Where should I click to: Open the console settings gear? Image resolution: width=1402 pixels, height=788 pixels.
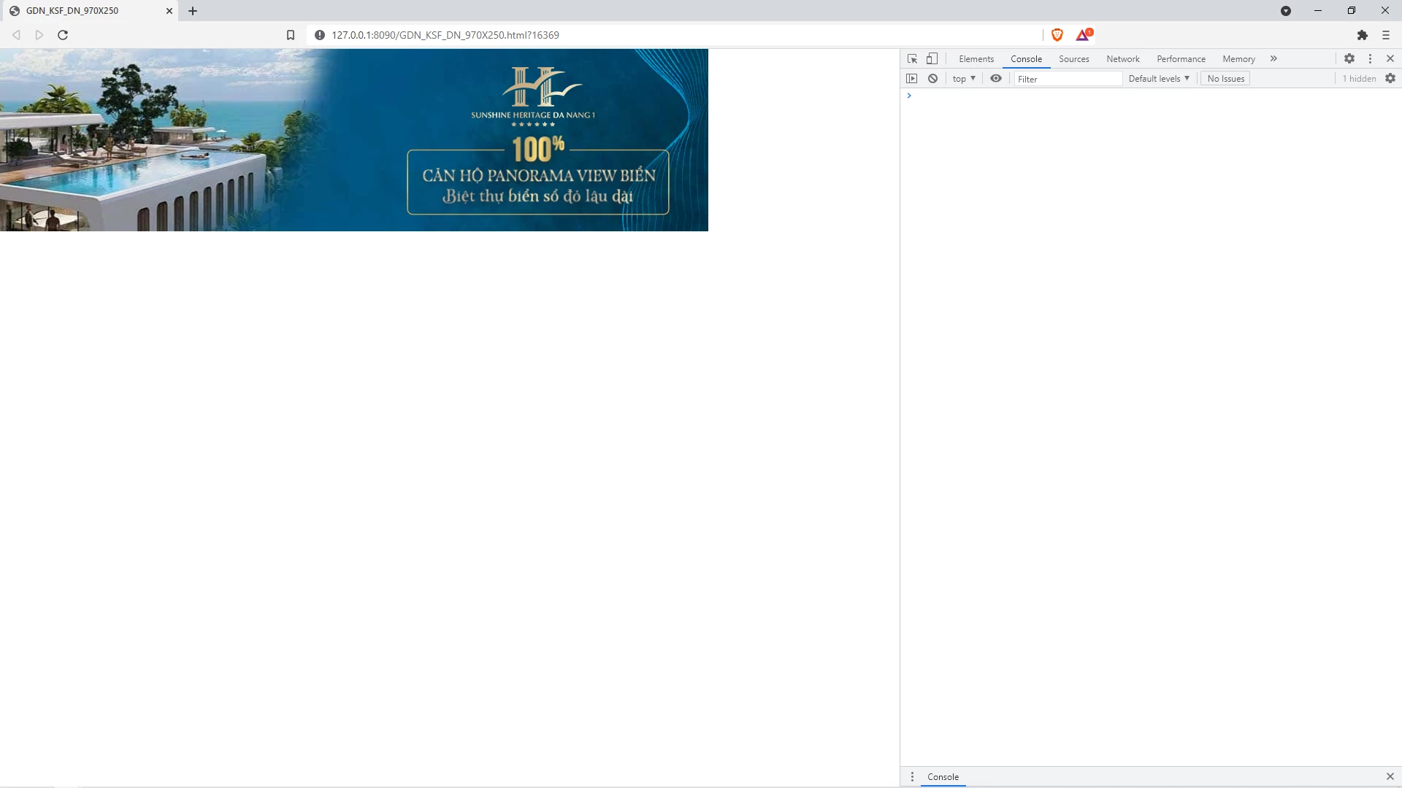coord(1390,78)
